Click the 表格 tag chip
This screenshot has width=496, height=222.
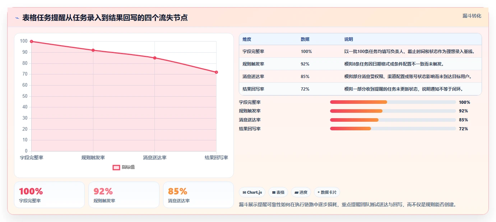pyautogui.click(x=278, y=192)
